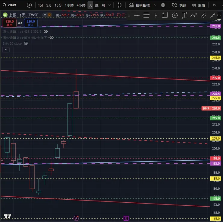Select the trend line tool
223x222 pixels.
point(213,15)
